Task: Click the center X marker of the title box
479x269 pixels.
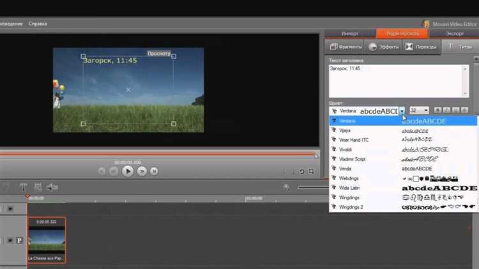Action: pos(128,89)
